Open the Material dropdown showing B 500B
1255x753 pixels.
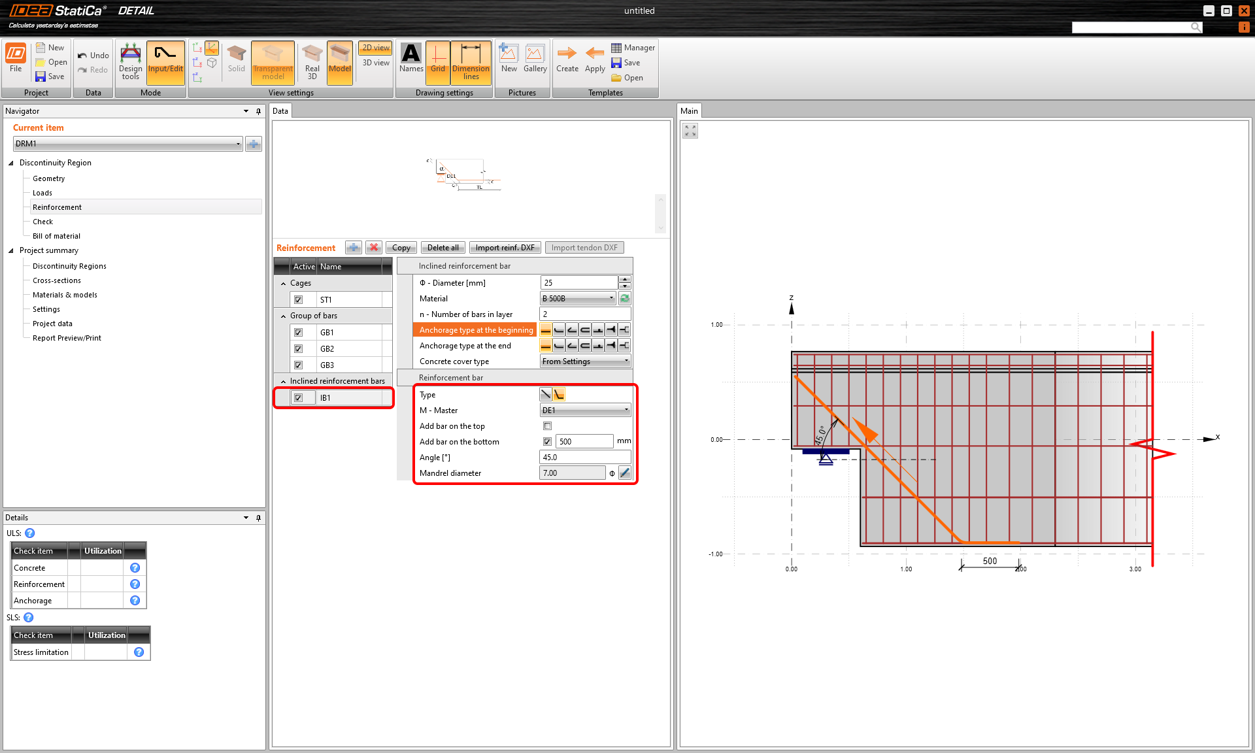click(x=612, y=298)
